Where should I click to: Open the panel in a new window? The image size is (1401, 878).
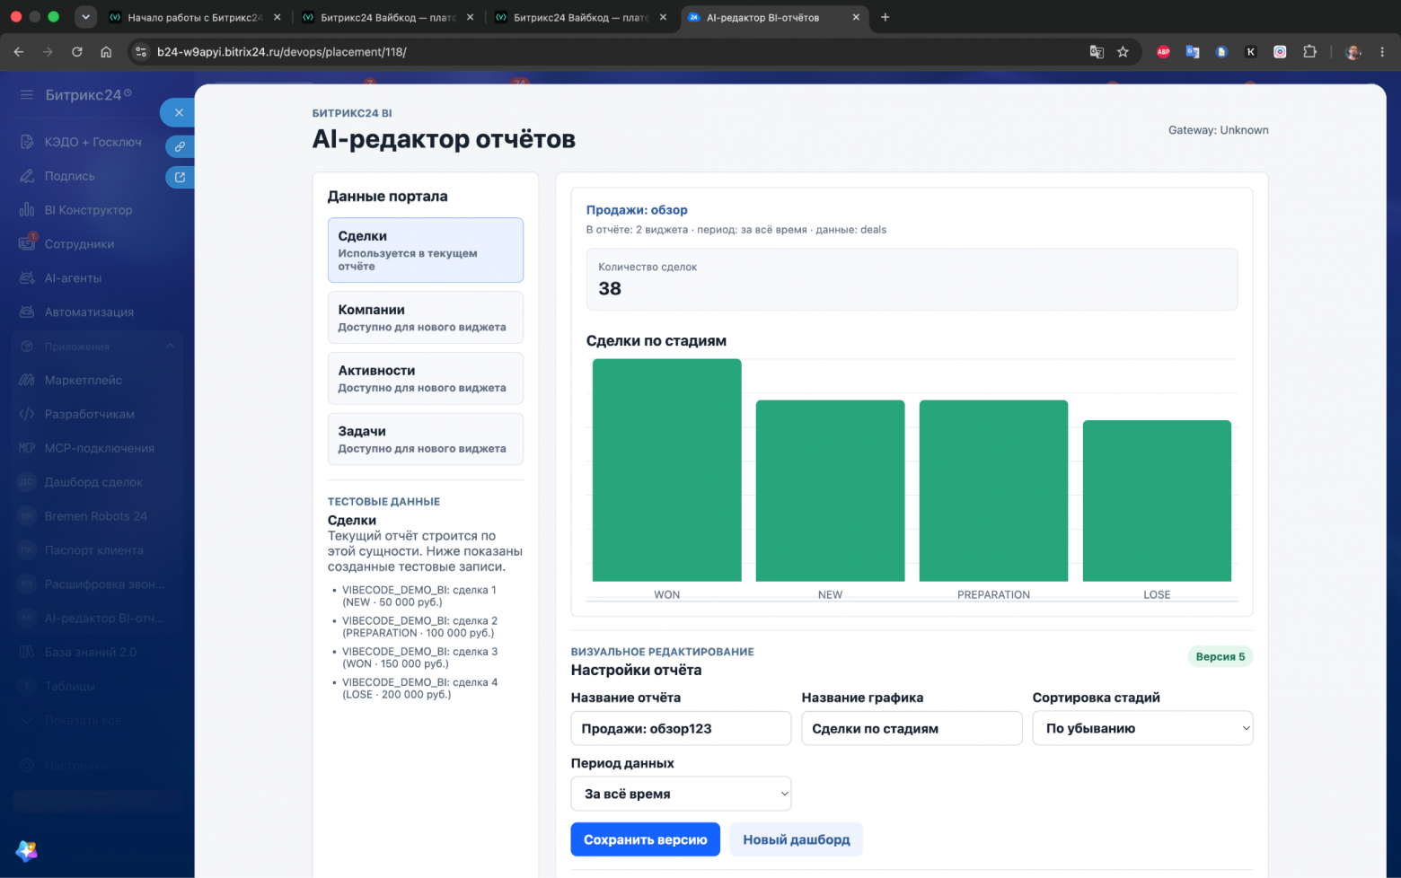pos(180,177)
